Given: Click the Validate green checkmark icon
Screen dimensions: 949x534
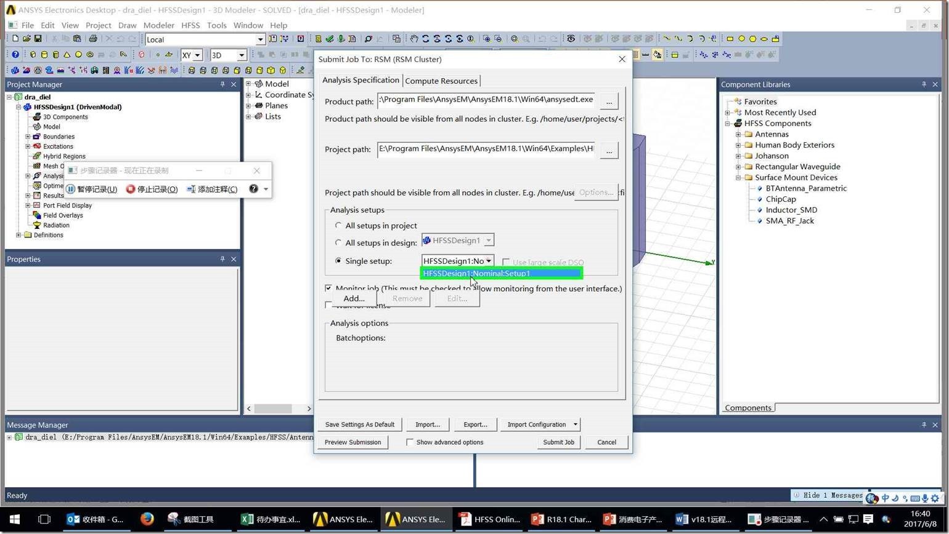Looking at the screenshot, I should point(330,39).
